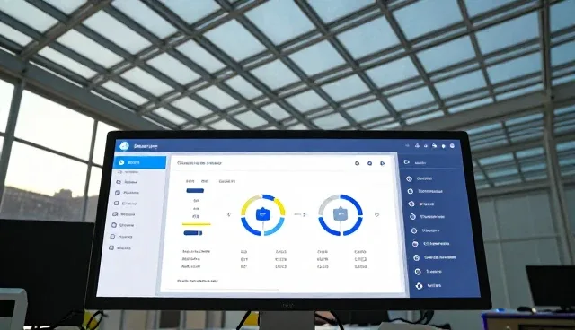The width and height of the screenshot is (575, 330).
Task: Click the notched dark-blue bar below the yellow line
Action: pos(193,233)
